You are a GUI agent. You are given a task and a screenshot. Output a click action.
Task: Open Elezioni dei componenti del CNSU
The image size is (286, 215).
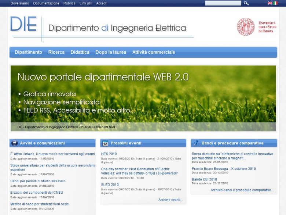[x=37, y=193]
